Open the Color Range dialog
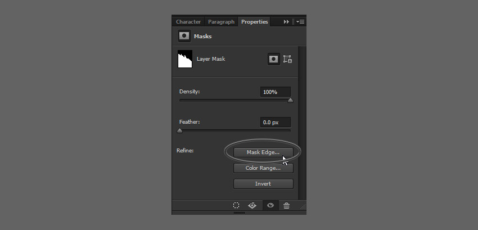The image size is (478, 230). point(263,168)
